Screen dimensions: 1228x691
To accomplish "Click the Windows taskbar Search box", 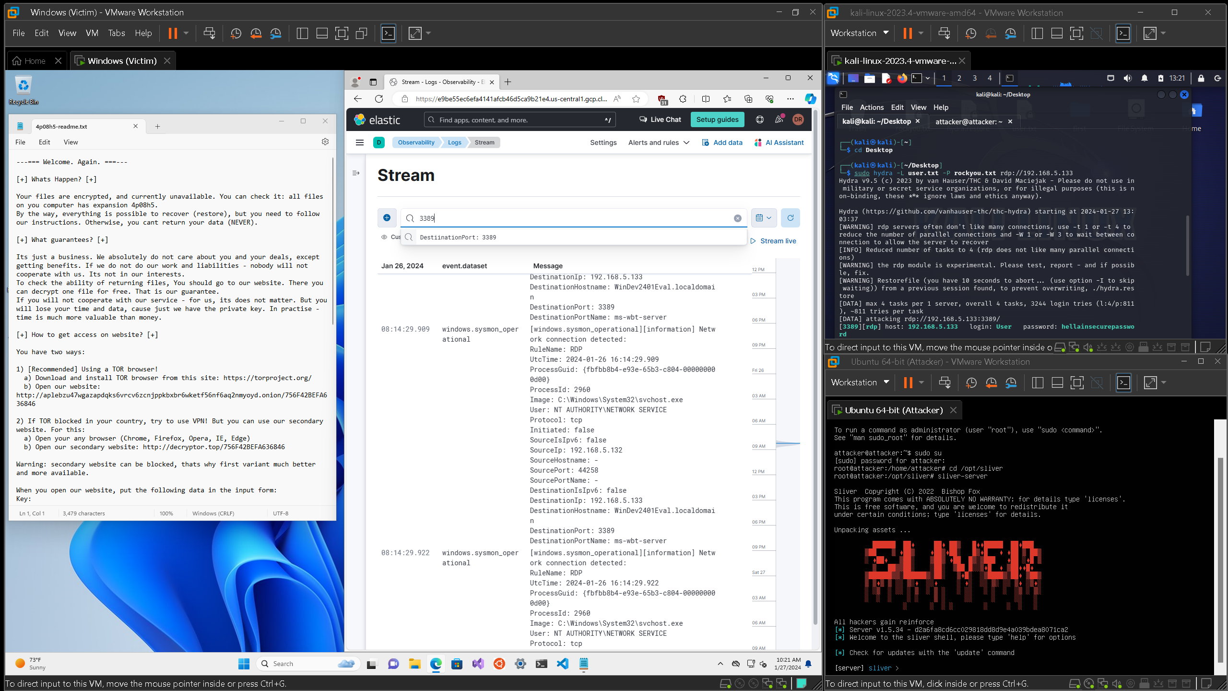I will (308, 664).
